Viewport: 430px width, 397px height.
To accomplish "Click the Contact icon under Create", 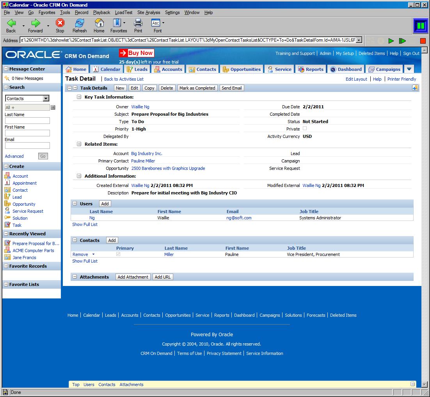I will 7,190.
